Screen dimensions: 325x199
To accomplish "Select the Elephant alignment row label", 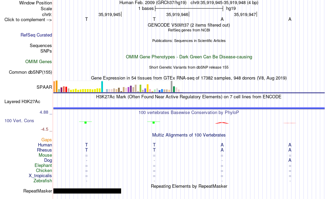I will pyautogui.click(x=43, y=165).
